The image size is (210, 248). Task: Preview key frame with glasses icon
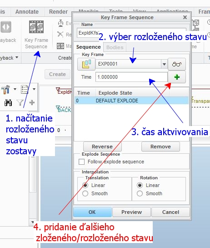tap(177, 64)
